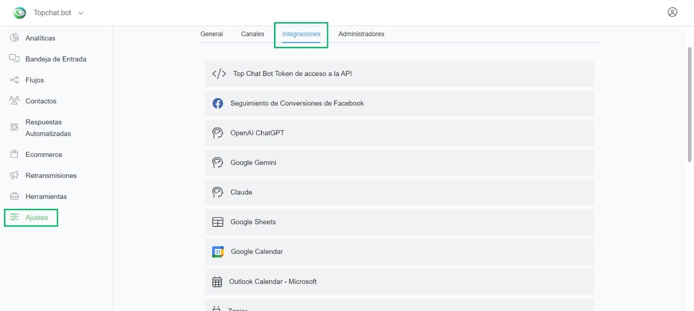
Task: Open Analíticas in the sidebar
Action: tap(40, 38)
